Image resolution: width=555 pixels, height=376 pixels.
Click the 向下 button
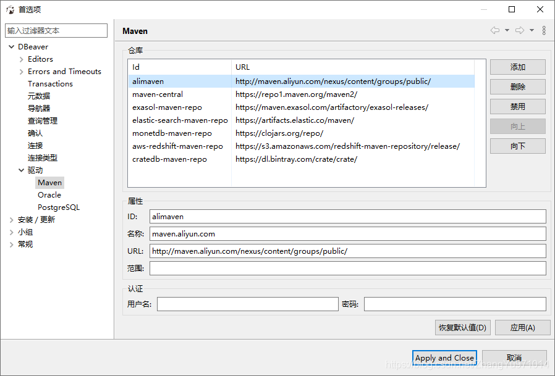(517, 146)
